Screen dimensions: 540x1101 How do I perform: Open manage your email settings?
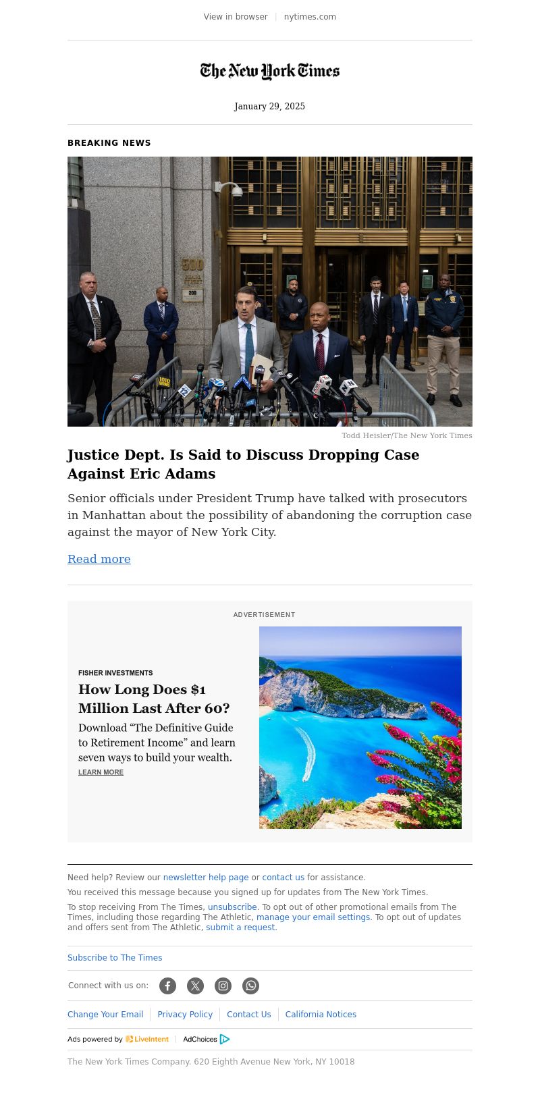313,917
